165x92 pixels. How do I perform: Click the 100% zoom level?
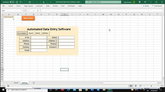tap(162, 86)
